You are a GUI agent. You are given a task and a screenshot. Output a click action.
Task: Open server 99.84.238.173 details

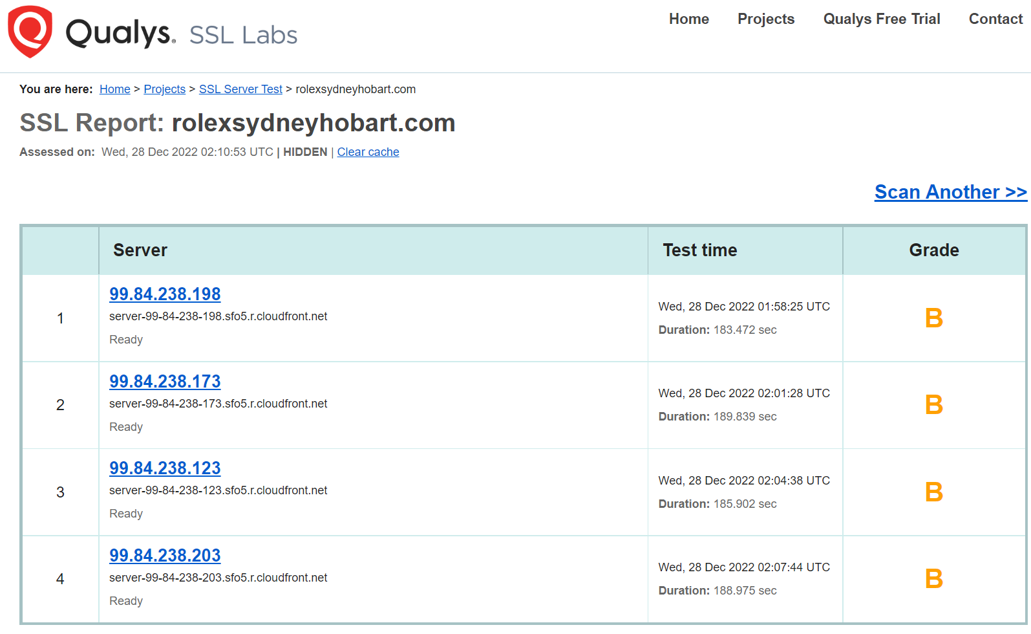click(x=165, y=382)
